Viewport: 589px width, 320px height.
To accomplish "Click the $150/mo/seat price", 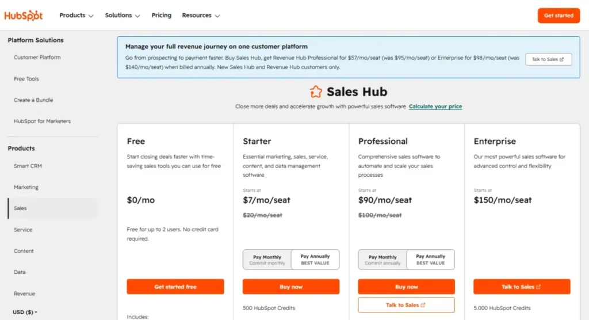I will pyautogui.click(x=503, y=200).
